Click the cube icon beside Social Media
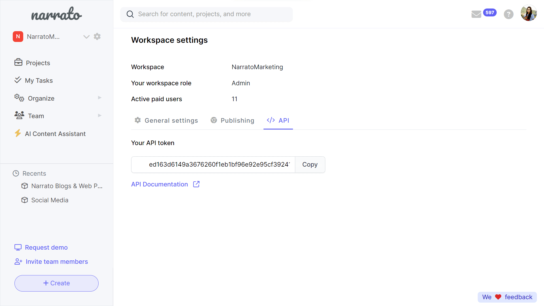 click(25, 200)
